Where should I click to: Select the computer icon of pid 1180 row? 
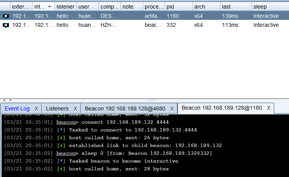point(6,16)
